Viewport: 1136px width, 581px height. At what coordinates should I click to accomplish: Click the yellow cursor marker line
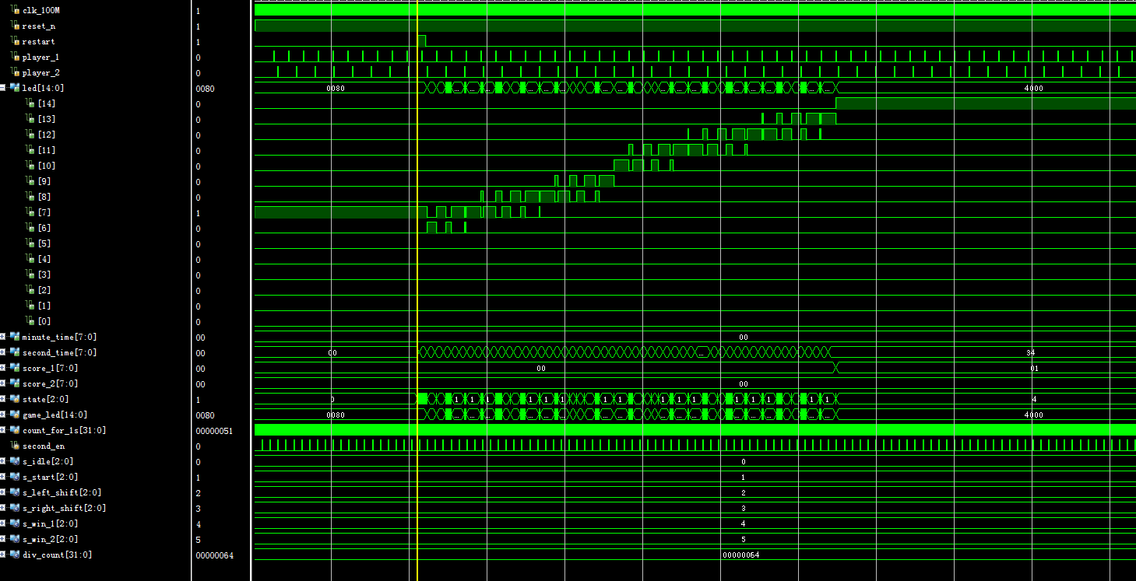(x=417, y=290)
